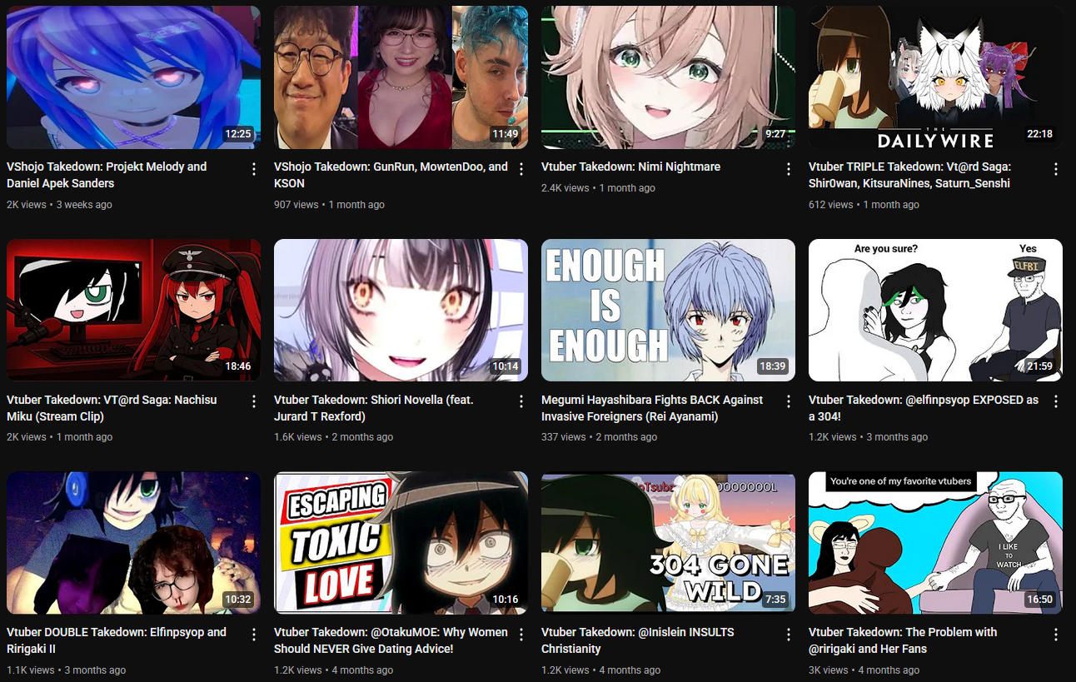This screenshot has width=1076, height=682.
Task: Open the ENOUGH IS ENOUGH thumbnail
Action: coord(668,311)
